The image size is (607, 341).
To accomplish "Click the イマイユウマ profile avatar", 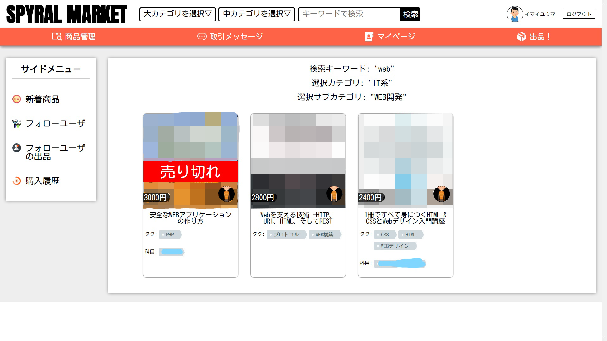I will [x=514, y=14].
